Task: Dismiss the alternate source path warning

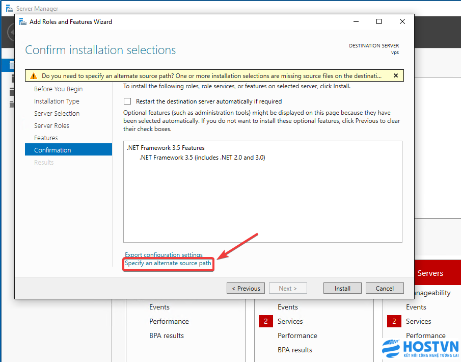Action: point(396,75)
